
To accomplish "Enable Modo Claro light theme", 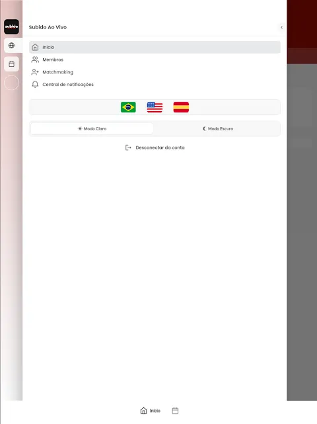I will [92, 129].
